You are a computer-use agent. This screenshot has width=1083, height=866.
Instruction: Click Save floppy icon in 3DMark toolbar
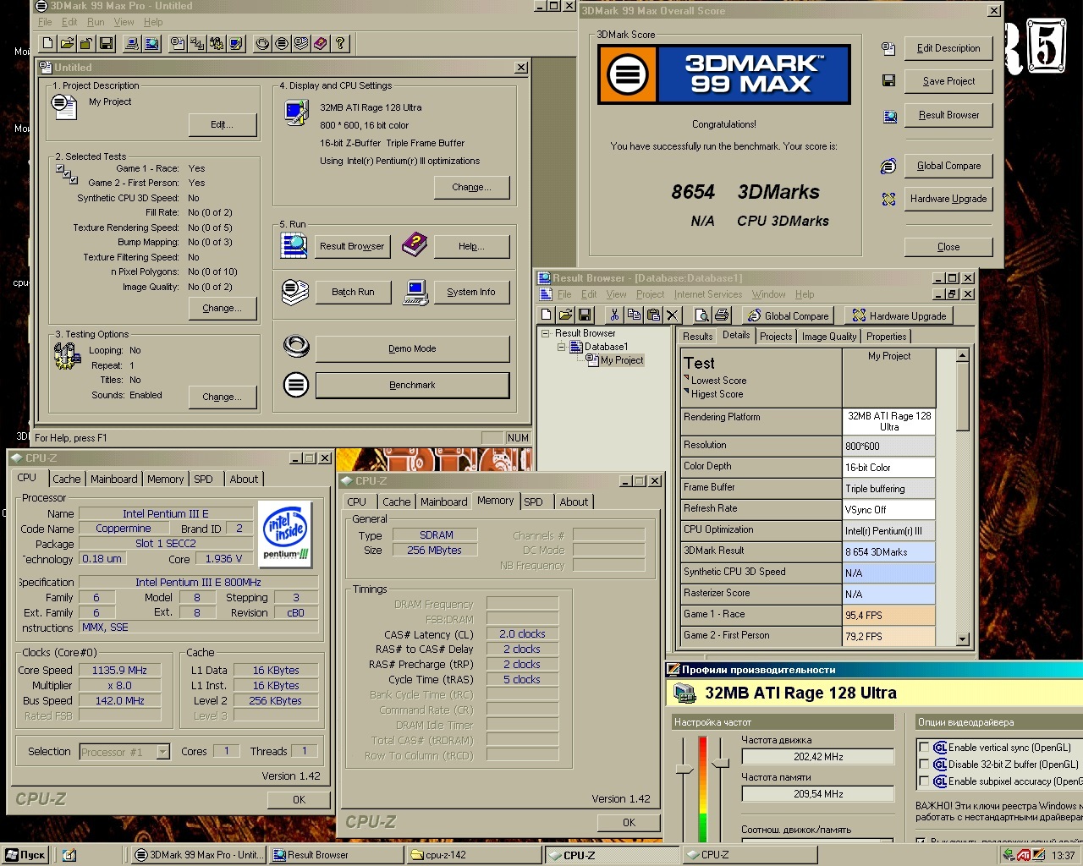pyautogui.click(x=106, y=44)
